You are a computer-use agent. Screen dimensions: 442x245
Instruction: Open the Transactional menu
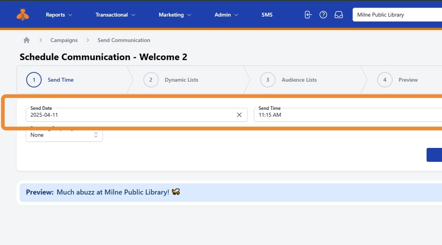115,15
